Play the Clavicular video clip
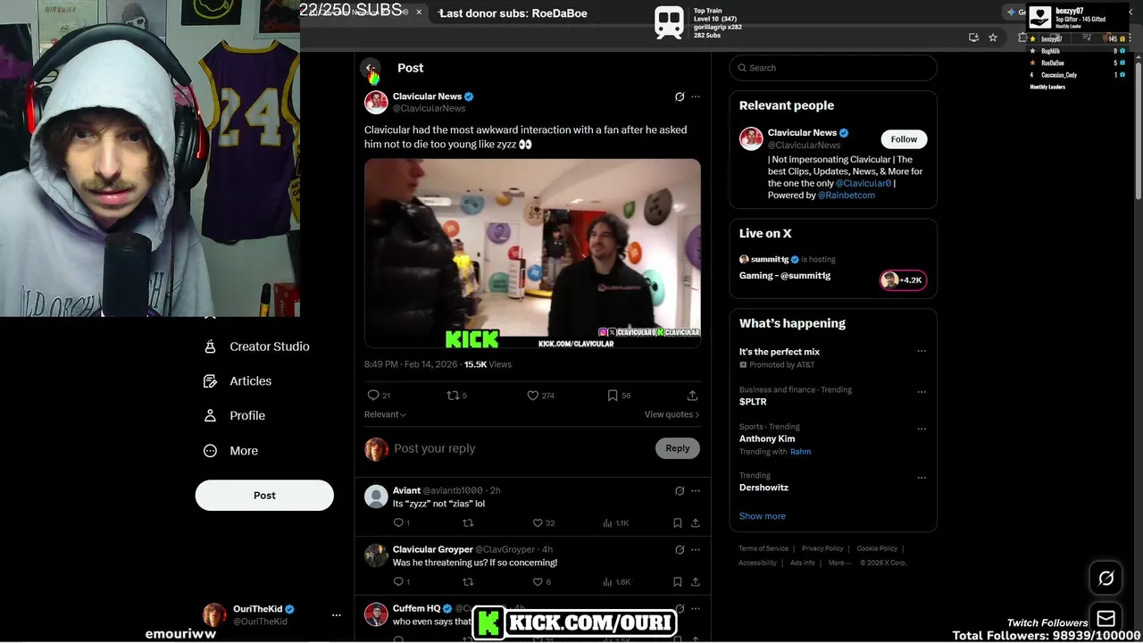Image resolution: width=1143 pixels, height=643 pixels. (x=532, y=254)
